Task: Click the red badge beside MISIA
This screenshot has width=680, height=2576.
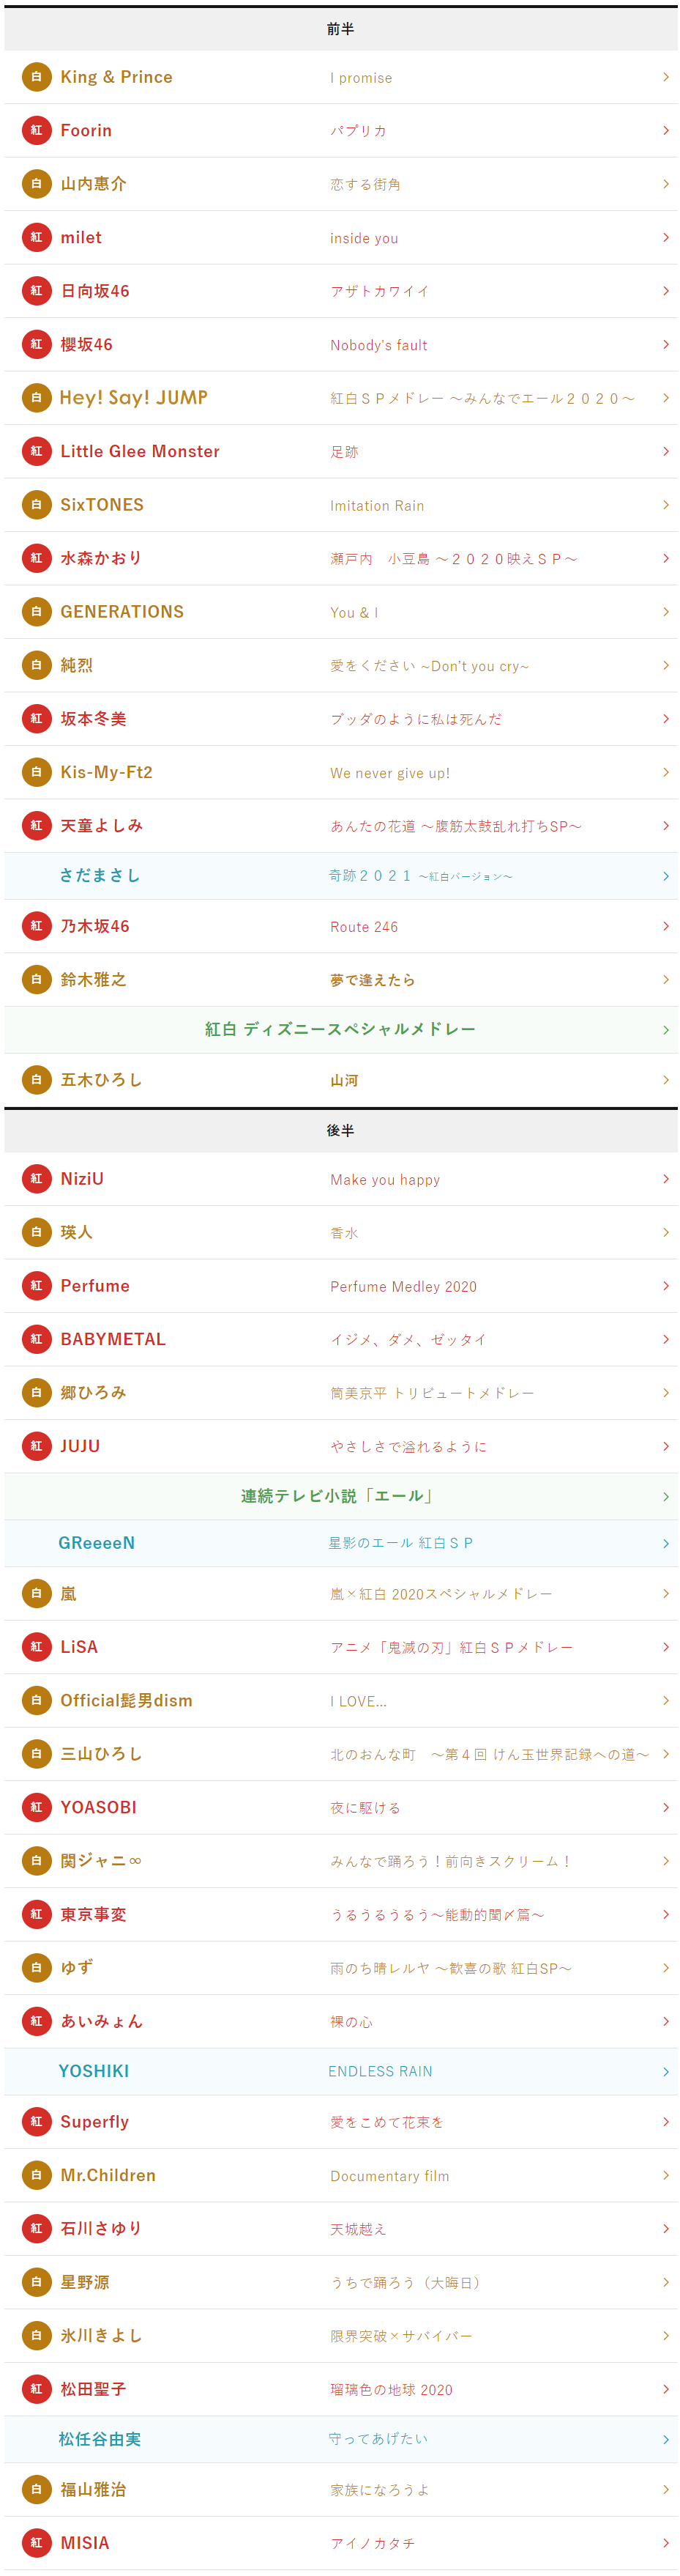Action: 36,2542
